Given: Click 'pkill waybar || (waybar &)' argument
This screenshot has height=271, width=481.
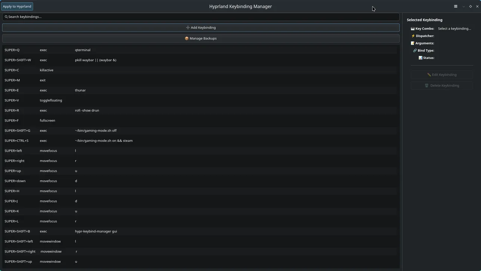Looking at the screenshot, I should [x=95, y=60].
